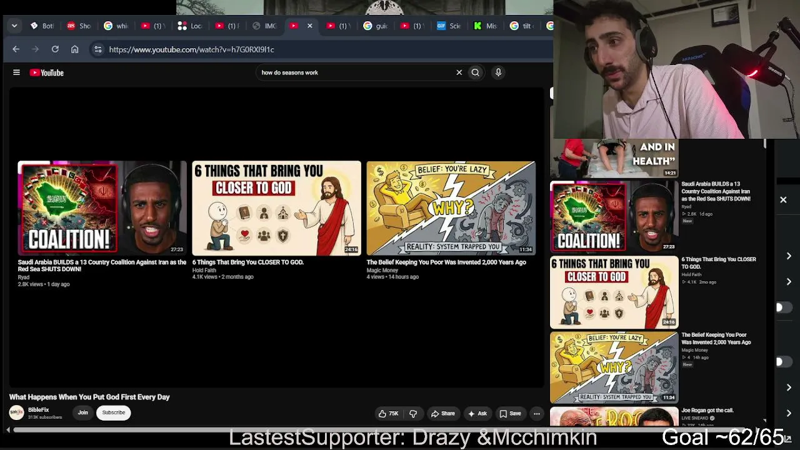Viewport: 800px width, 450px height.
Task: Close the panel with the X on the right edge
Action: coord(783,200)
